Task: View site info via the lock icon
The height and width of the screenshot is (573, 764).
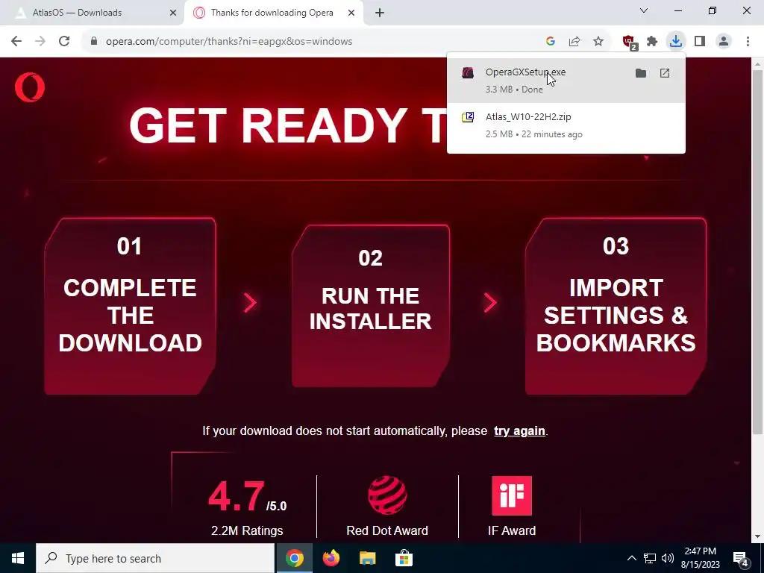Action: (94, 42)
